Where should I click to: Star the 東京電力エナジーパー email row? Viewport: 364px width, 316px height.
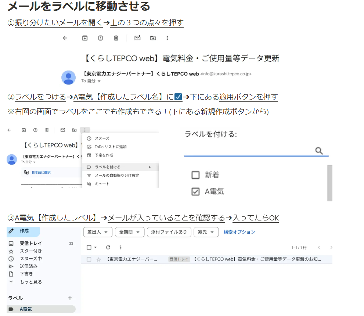click(99, 259)
